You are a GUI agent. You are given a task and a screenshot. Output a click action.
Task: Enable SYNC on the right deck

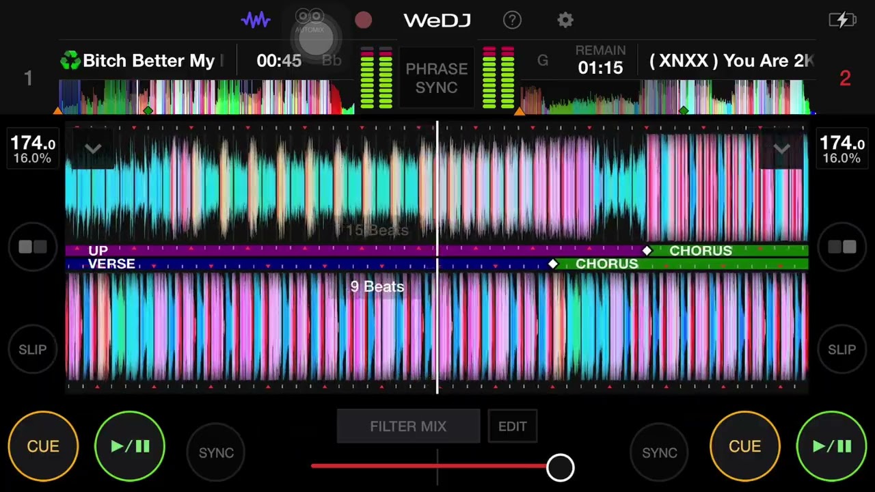click(660, 452)
